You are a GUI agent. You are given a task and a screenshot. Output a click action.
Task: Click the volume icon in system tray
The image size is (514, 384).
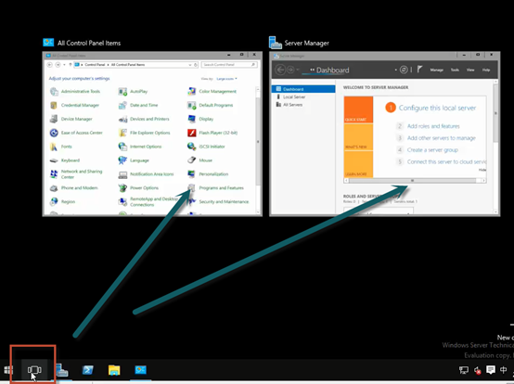pos(477,371)
